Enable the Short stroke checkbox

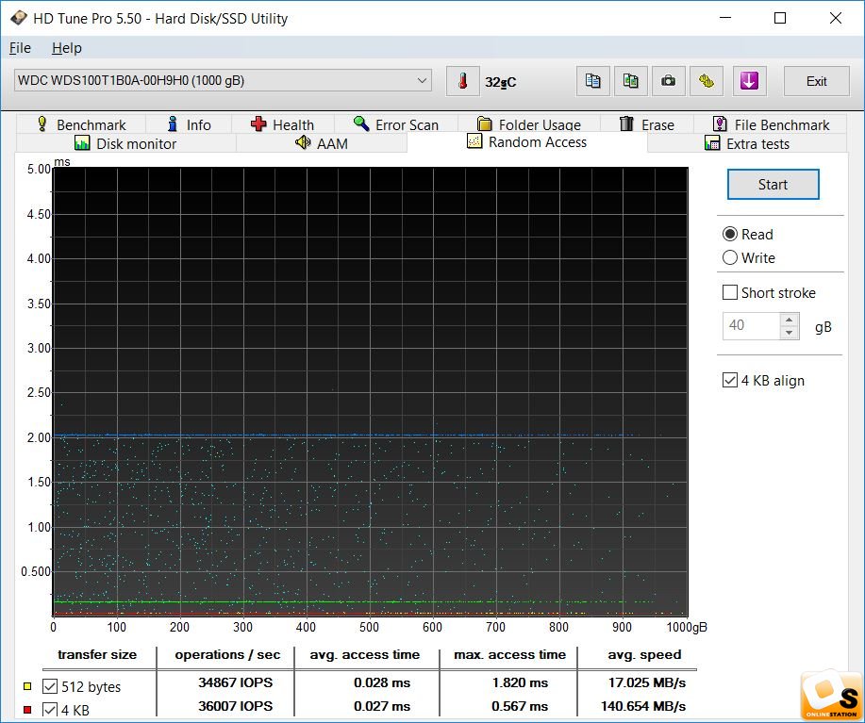point(730,292)
